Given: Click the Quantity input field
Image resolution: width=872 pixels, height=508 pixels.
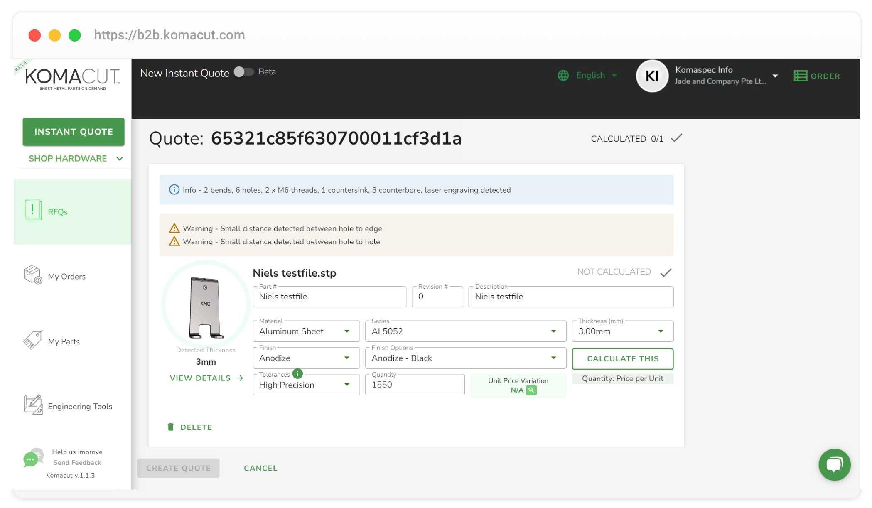Looking at the screenshot, I should click(414, 385).
